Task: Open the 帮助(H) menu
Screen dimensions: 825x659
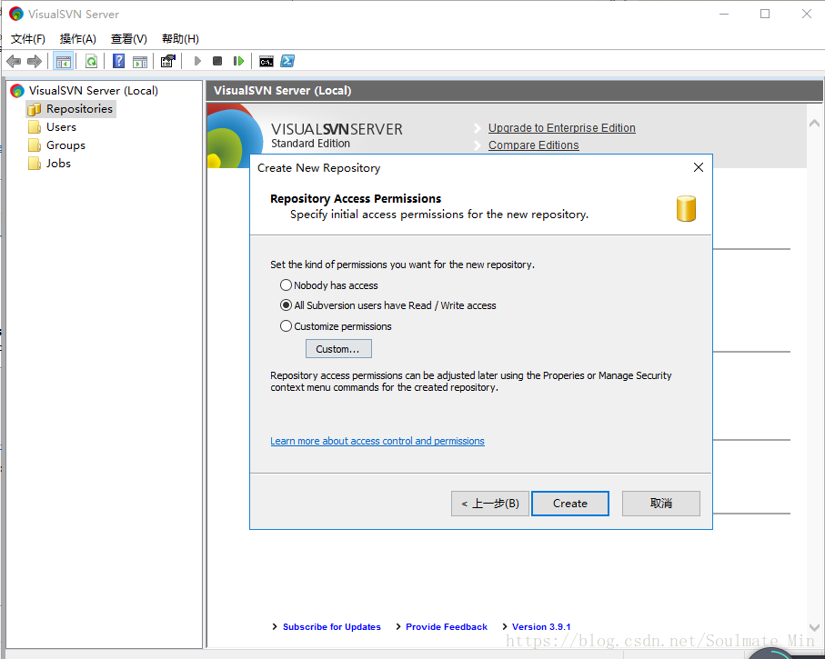Action: point(180,39)
